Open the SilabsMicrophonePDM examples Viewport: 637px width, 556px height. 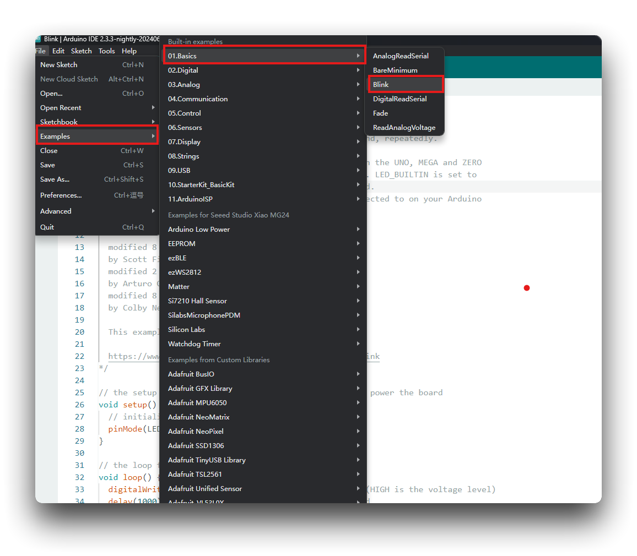(263, 315)
